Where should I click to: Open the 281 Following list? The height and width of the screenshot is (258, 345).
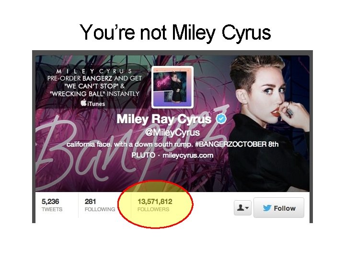[x=100, y=205]
